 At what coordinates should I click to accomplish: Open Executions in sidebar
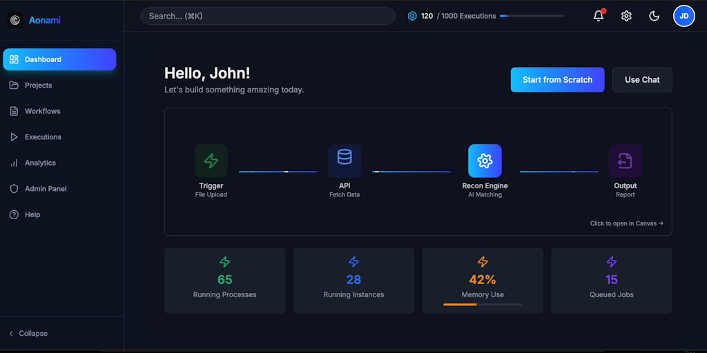click(59, 137)
